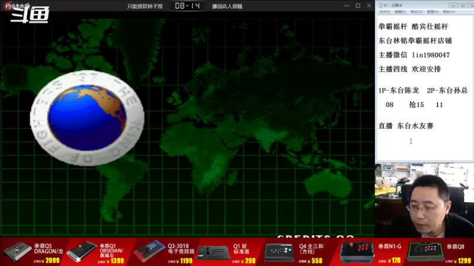Click the streamer webcam feed
Screen dimensions: 474x266
pyautogui.click(x=424, y=200)
